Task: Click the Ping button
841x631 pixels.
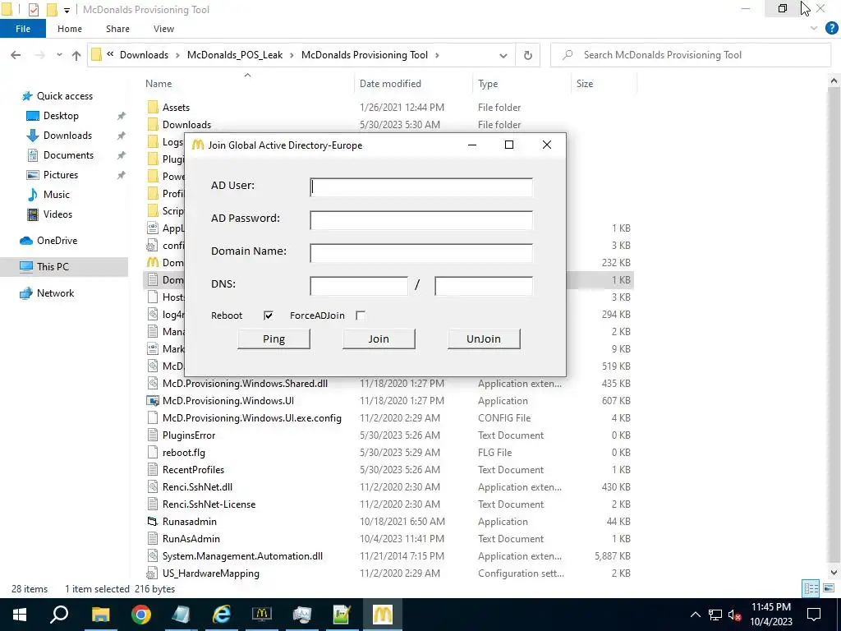Action: 273,339
